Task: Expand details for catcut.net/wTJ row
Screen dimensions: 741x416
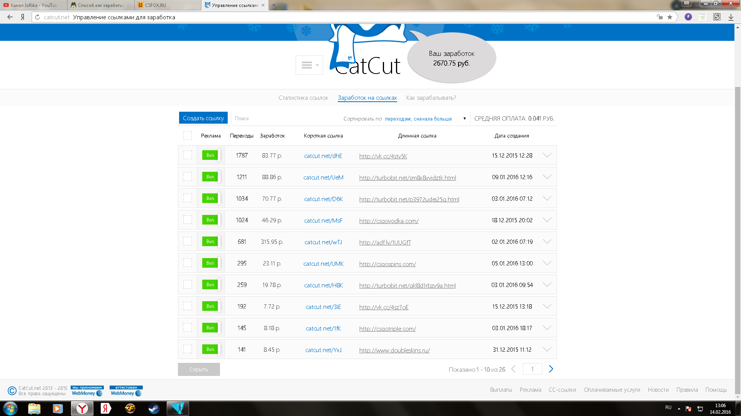Action: tap(547, 242)
